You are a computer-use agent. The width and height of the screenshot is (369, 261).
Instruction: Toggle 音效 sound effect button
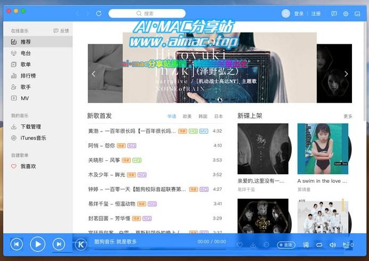(x=286, y=245)
